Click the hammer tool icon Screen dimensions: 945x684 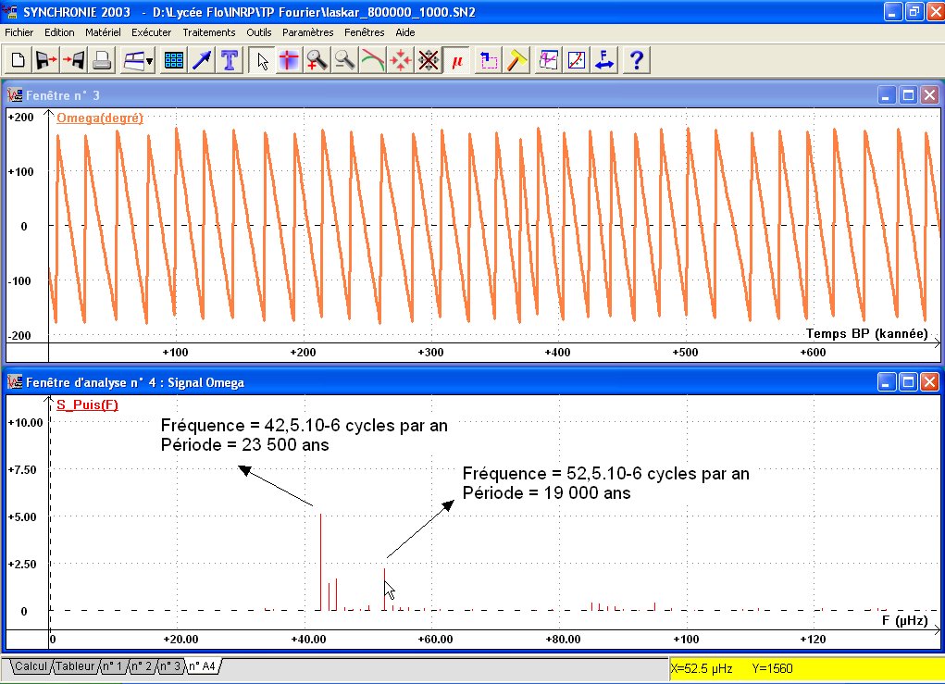tap(518, 61)
